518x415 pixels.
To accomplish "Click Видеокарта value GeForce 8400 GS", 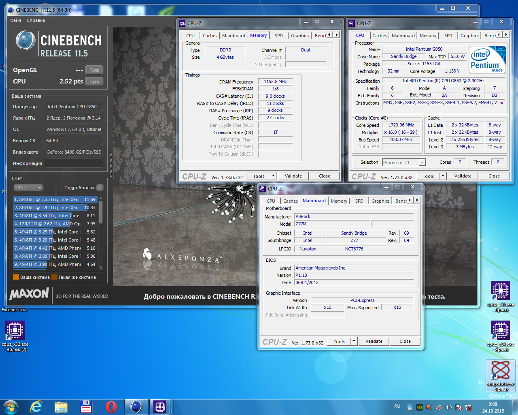I will (74, 152).
